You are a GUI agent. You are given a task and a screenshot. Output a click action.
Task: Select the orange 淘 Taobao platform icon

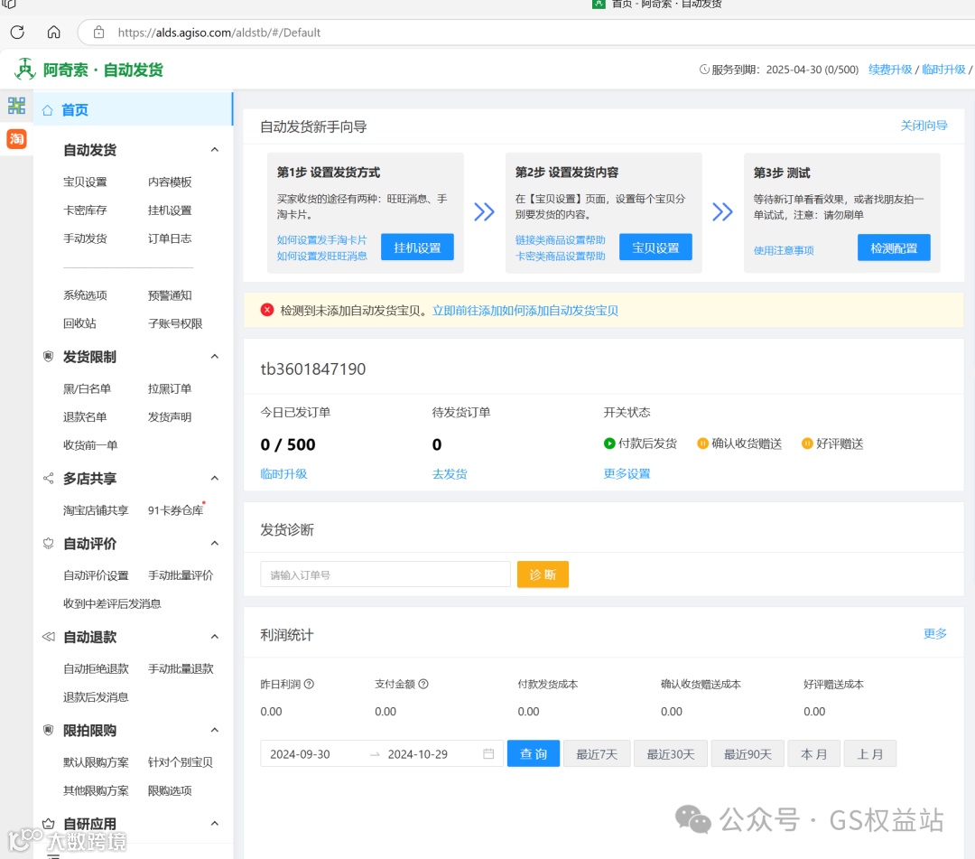(x=17, y=138)
